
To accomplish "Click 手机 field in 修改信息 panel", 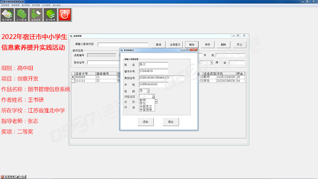I will pyautogui.click(x=231, y=55).
